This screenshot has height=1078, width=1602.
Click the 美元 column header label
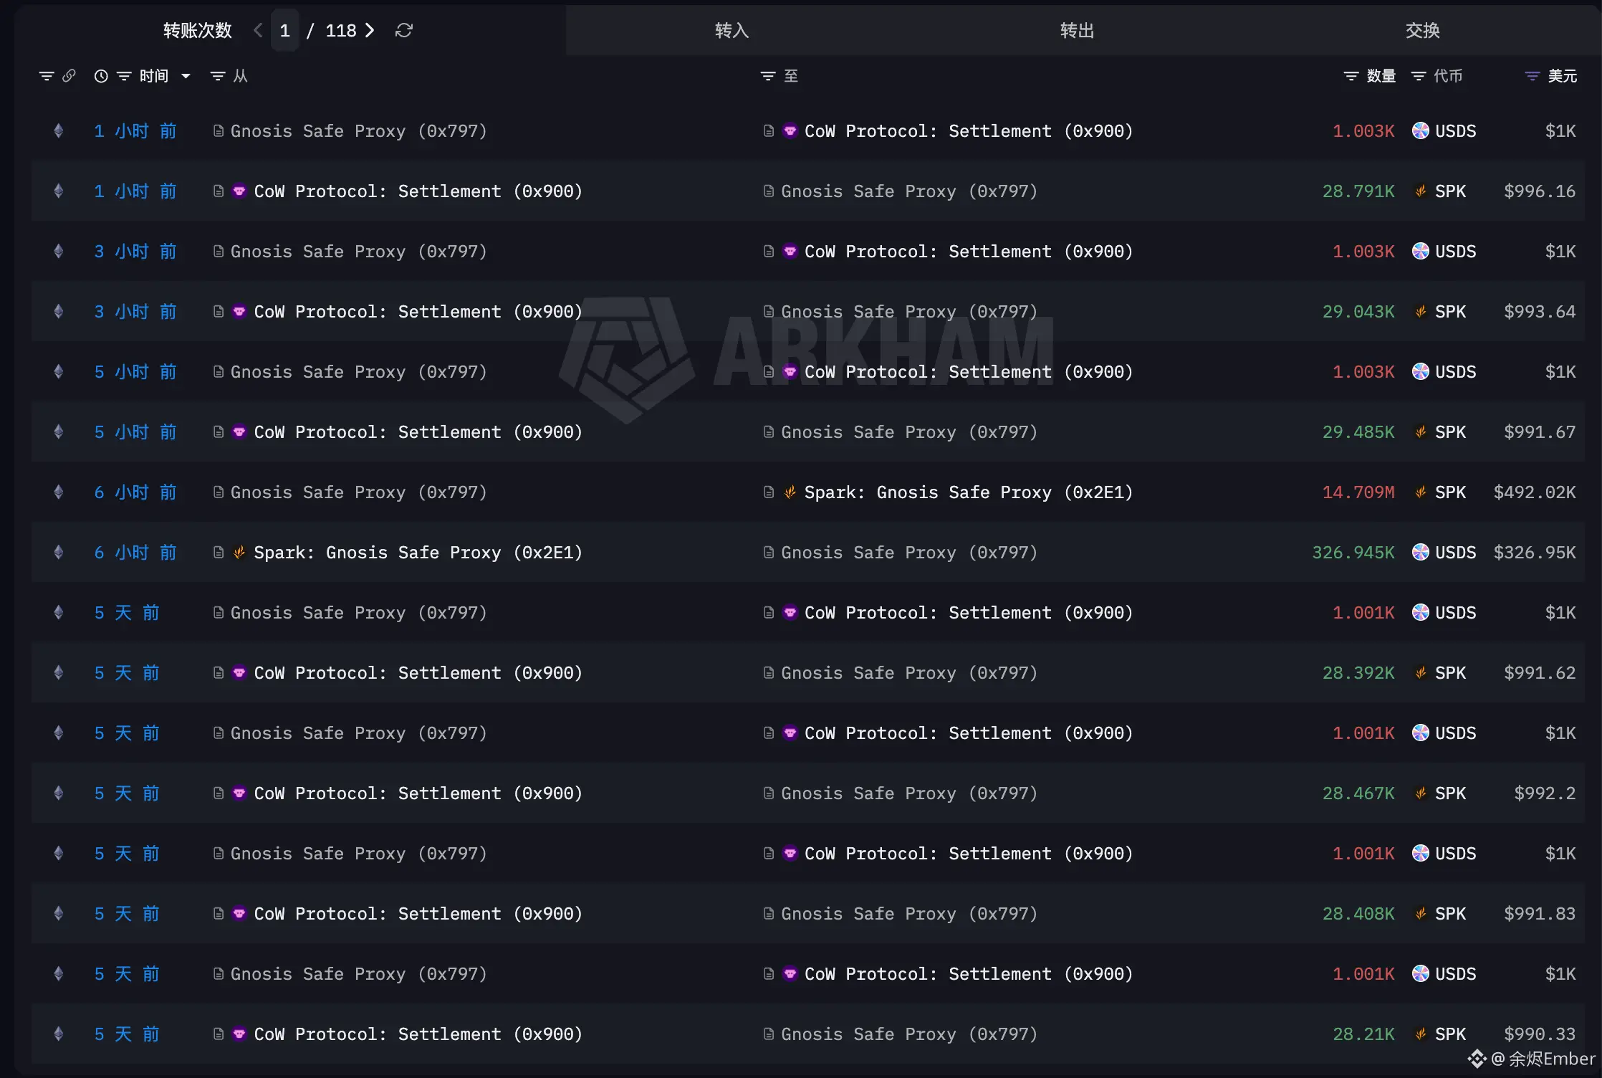tap(1563, 76)
